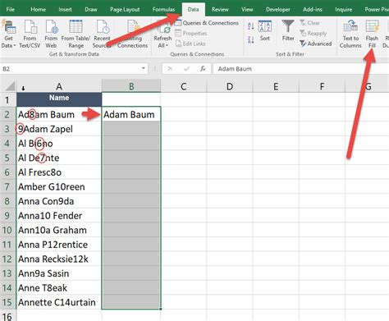Switch to the Home tab
The width and height of the screenshot is (389, 321).
[38, 9]
